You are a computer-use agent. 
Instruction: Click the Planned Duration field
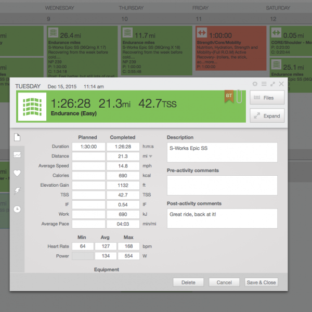[x=87, y=147]
